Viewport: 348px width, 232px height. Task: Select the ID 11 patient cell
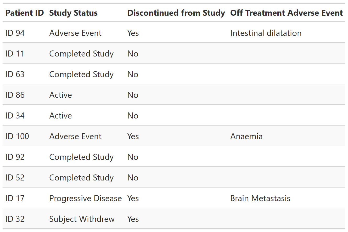[x=15, y=54]
